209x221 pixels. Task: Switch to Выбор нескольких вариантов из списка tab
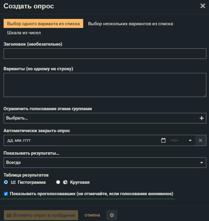click(130, 24)
